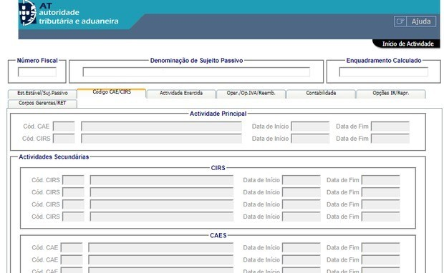This screenshot has height=273, width=444.
Task: Select Data de Fim for principal Cód. CIRS
Action: (x=390, y=139)
